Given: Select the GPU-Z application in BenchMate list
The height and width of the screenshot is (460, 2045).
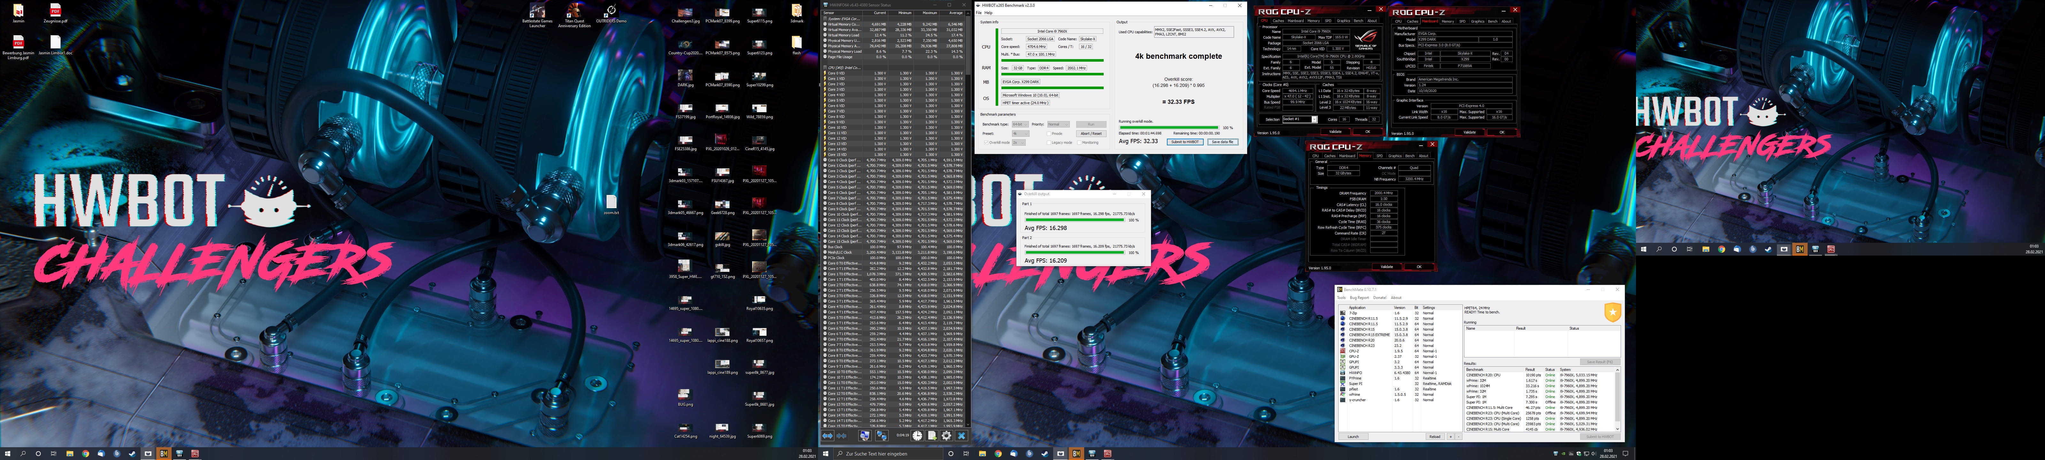Looking at the screenshot, I should [x=1401, y=357].
